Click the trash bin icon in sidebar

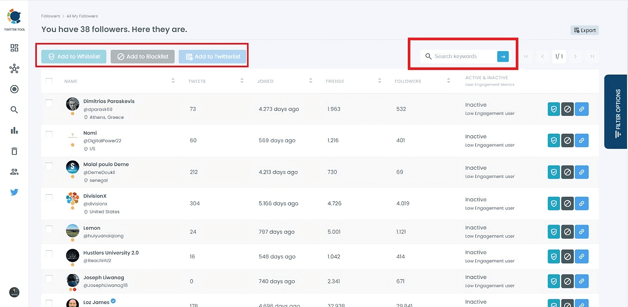point(14,151)
